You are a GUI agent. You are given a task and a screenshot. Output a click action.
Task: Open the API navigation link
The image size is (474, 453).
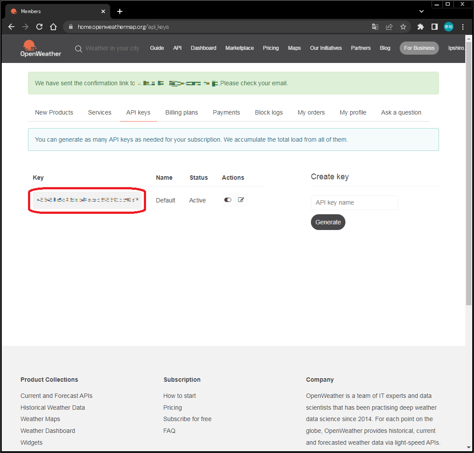(178, 48)
